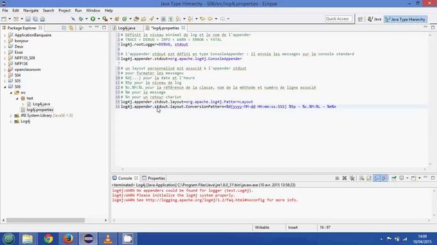Click the Last Edit Location icon

tap(203, 19)
